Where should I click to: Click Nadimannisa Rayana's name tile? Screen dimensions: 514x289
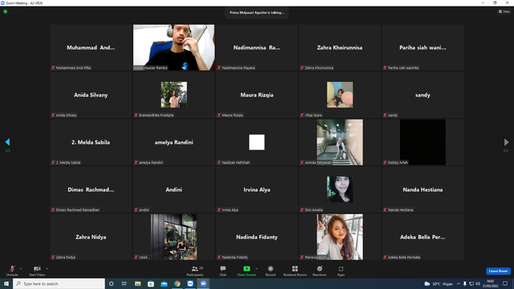tap(257, 47)
